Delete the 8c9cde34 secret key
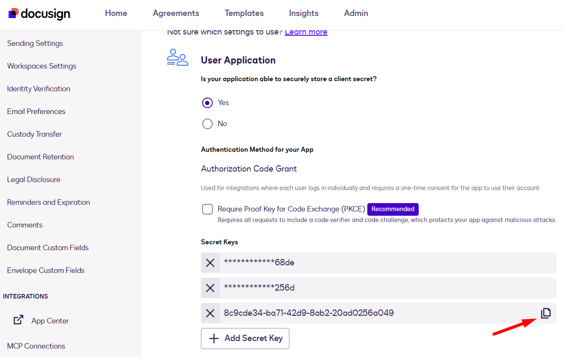The image size is (564, 357). point(210,313)
